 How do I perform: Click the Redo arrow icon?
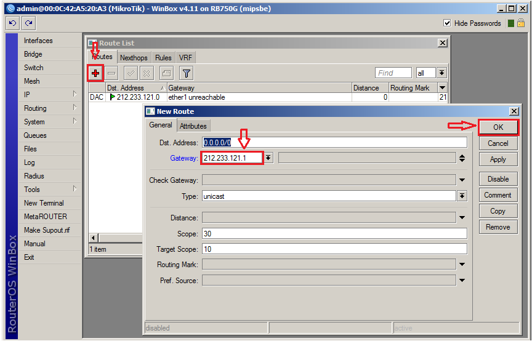pos(28,23)
